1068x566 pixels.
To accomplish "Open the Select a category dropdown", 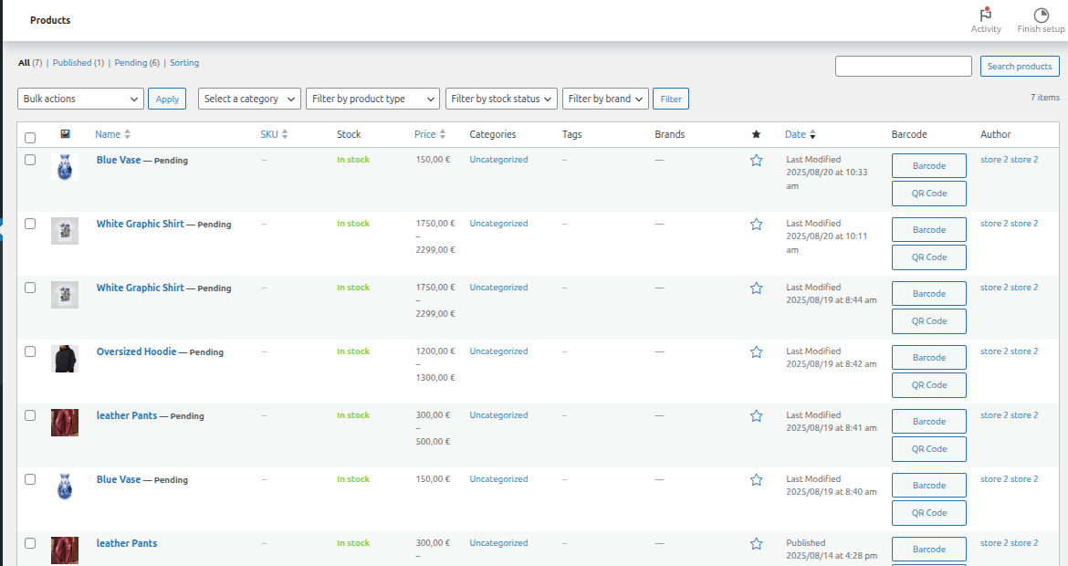I will 248,98.
